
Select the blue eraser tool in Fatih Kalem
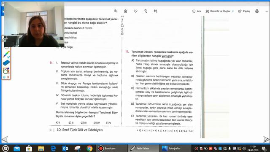pos(6,63)
